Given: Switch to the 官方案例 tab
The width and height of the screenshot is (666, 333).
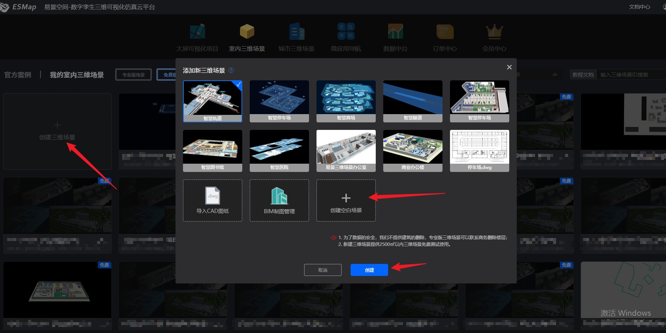Looking at the screenshot, I should click(x=18, y=75).
